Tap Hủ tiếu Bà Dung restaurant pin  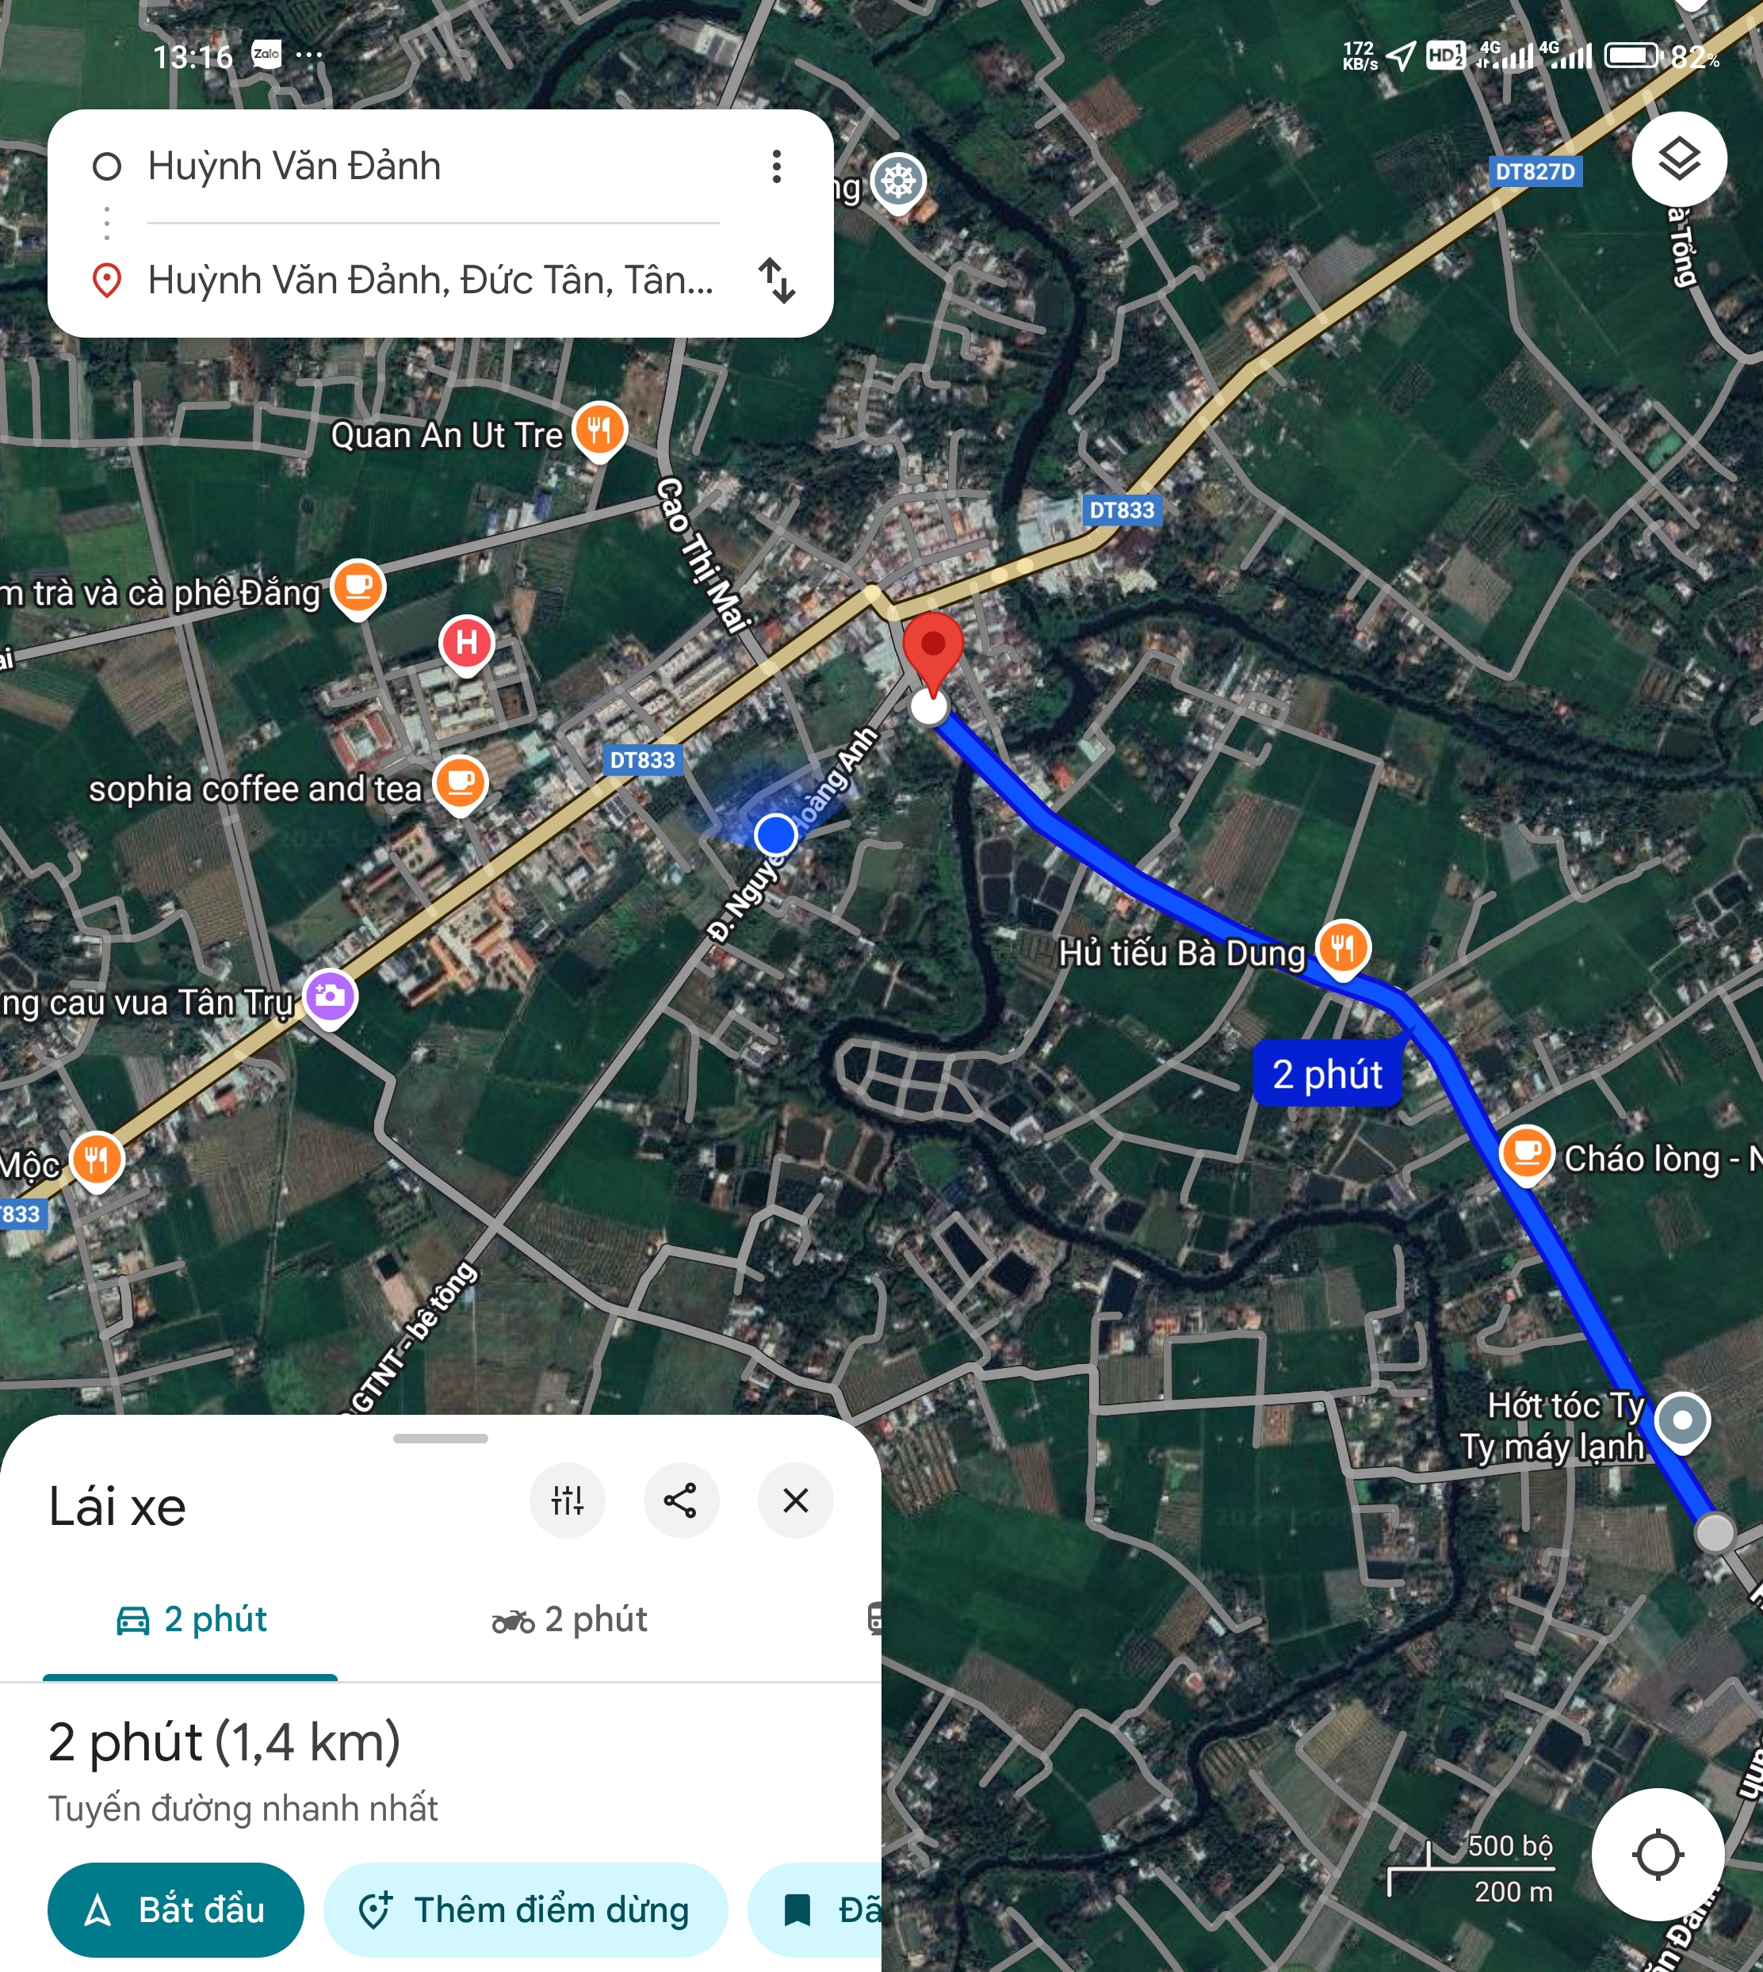pyautogui.click(x=1343, y=950)
